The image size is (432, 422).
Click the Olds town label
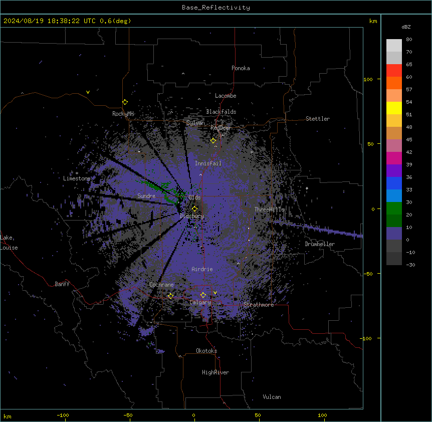click(x=194, y=197)
